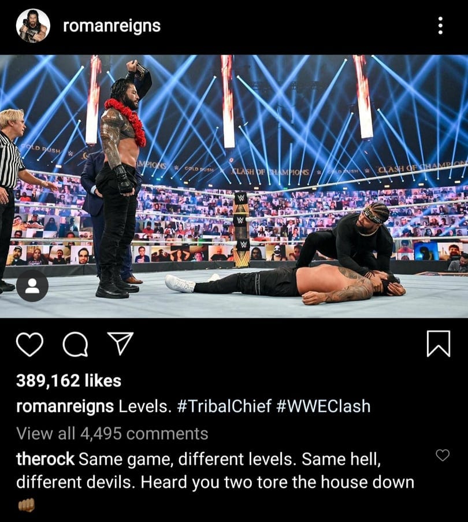Share the post using the paper plane icon
Image resolution: width=468 pixels, height=522 pixels.
120,343
